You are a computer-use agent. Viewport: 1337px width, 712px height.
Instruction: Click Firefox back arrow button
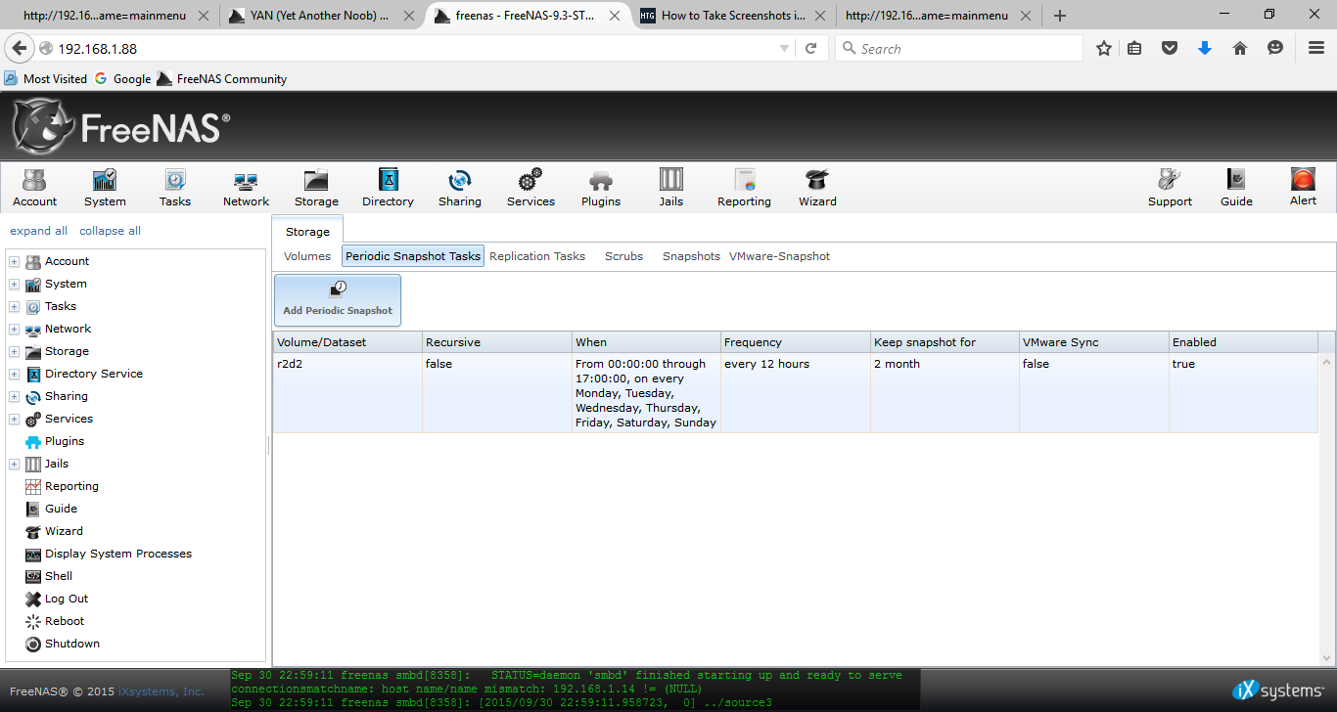click(x=19, y=48)
